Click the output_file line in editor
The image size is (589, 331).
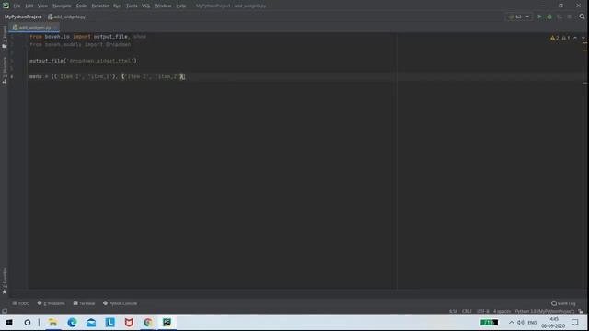(83, 61)
